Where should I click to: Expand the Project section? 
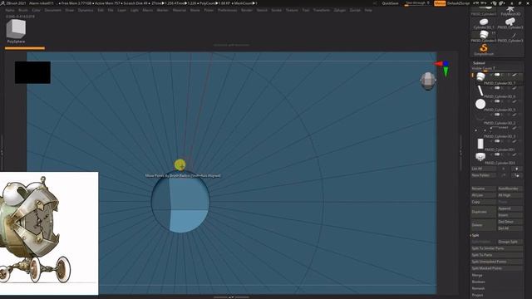pos(477,296)
